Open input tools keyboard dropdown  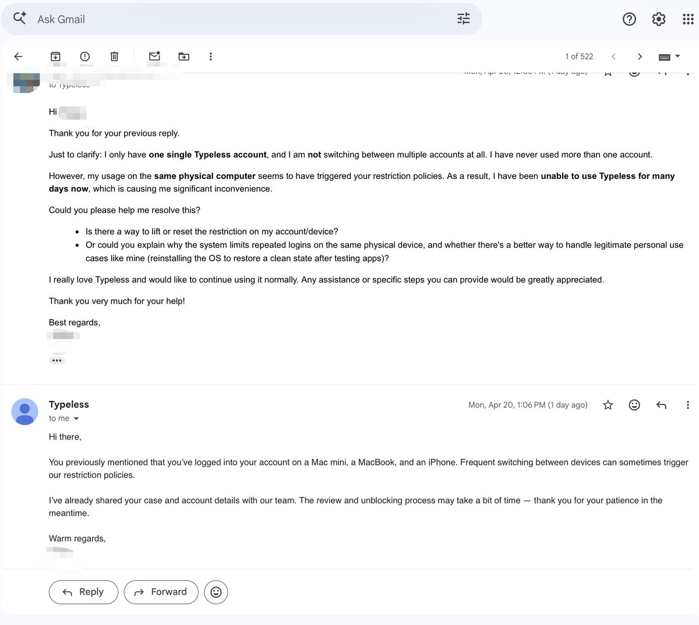669,57
